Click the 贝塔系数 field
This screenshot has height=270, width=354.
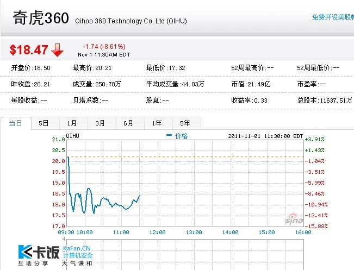(x=90, y=101)
